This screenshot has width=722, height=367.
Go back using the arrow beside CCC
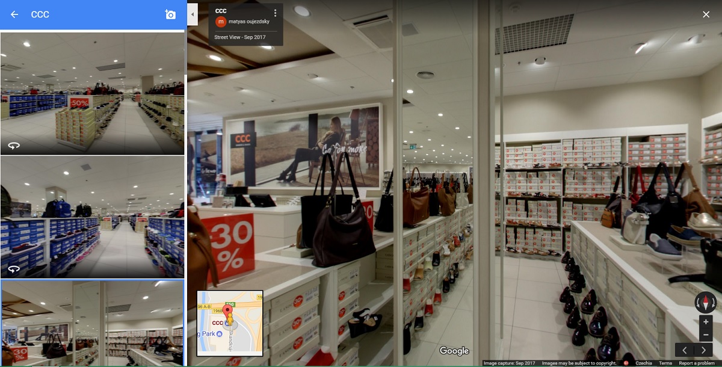coord(14,14)
